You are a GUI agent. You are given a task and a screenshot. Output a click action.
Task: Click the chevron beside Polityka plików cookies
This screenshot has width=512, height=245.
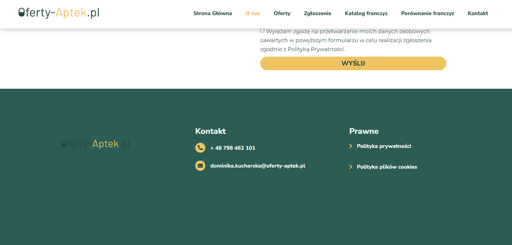coord(351,167)
